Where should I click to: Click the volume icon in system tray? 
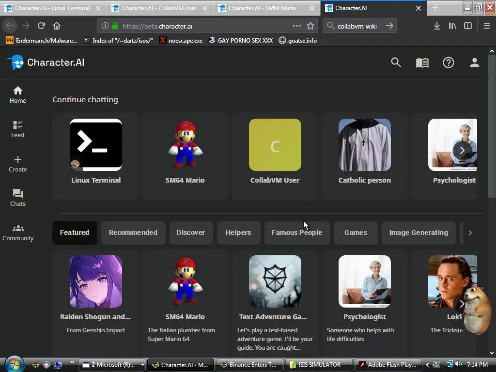[x=458, y=364]
